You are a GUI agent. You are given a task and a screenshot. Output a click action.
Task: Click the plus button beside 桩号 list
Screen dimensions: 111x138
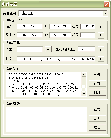pyautogui.click(x=101, y=59)
